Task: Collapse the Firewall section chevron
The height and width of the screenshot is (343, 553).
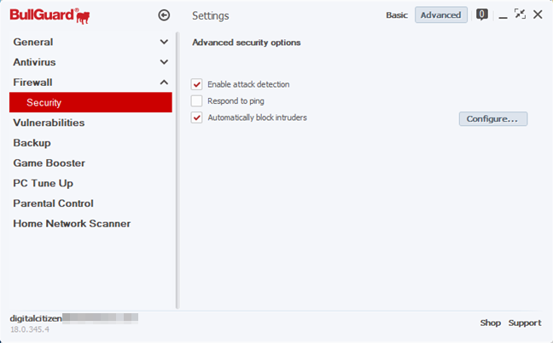Action: click(164, 83)
